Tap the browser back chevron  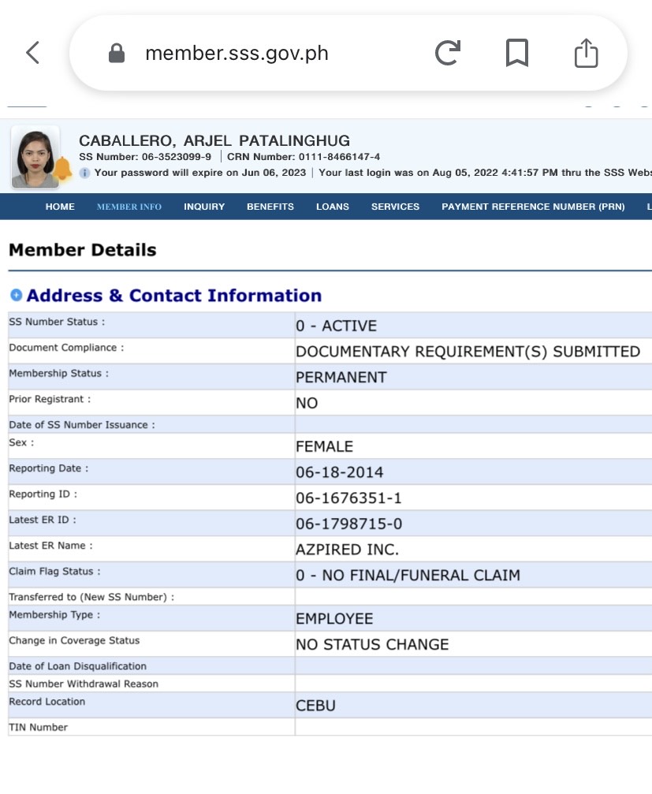coord(32,53)
